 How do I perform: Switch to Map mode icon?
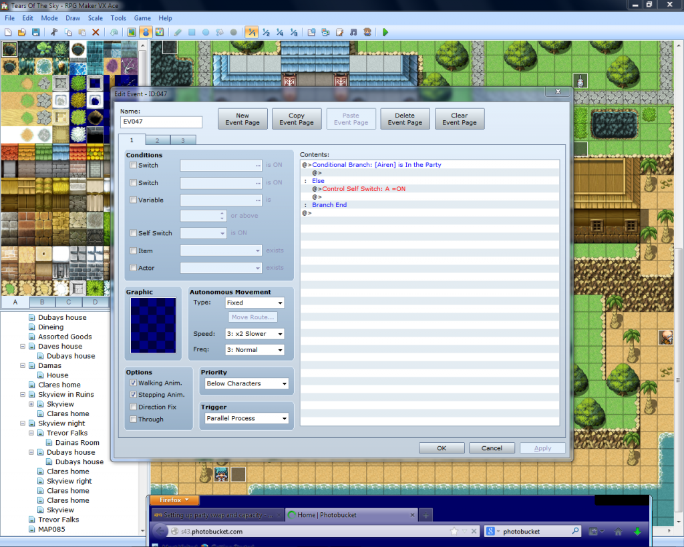coord(132,32)
